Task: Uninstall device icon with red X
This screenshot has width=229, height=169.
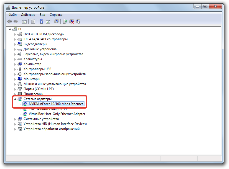Action: tap(72, 22)
